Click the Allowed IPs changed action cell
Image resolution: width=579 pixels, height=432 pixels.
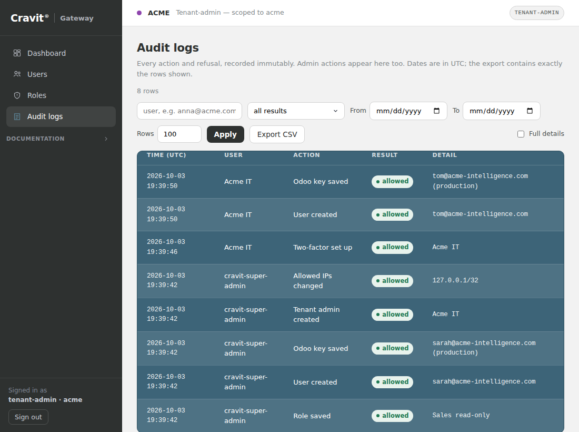(312, 281)
